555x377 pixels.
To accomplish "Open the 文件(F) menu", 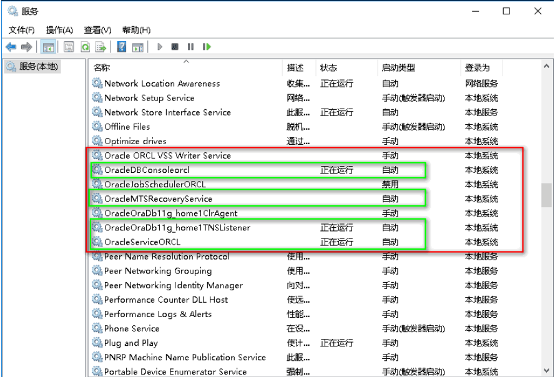I will 22,30.
